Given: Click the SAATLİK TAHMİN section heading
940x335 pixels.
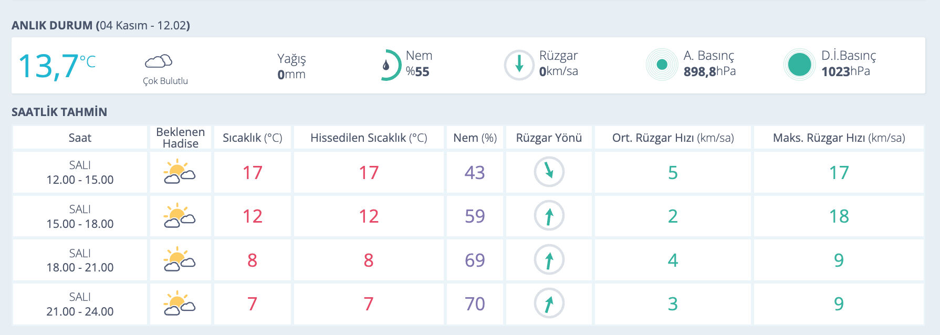Looking at the screenshot, I should coord(59,112).
